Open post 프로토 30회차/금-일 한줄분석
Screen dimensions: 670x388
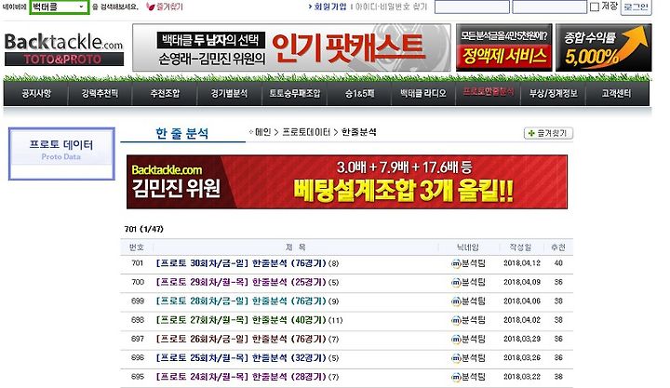(241, 263)
